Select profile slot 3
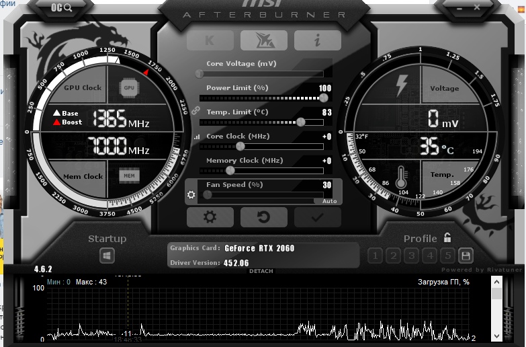526x347 pixels. point(411,256)
